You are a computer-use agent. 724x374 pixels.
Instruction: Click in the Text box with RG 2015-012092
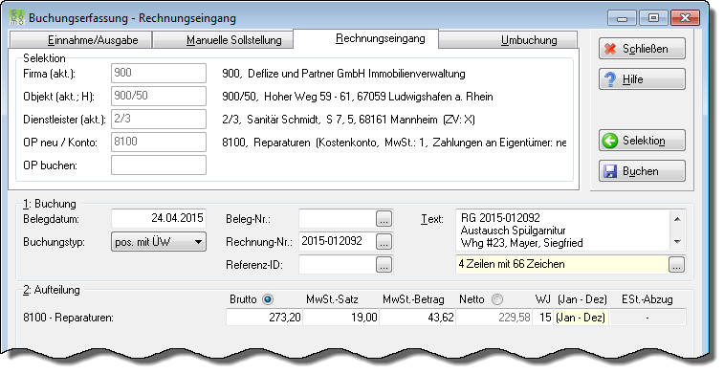pos(563,231)
